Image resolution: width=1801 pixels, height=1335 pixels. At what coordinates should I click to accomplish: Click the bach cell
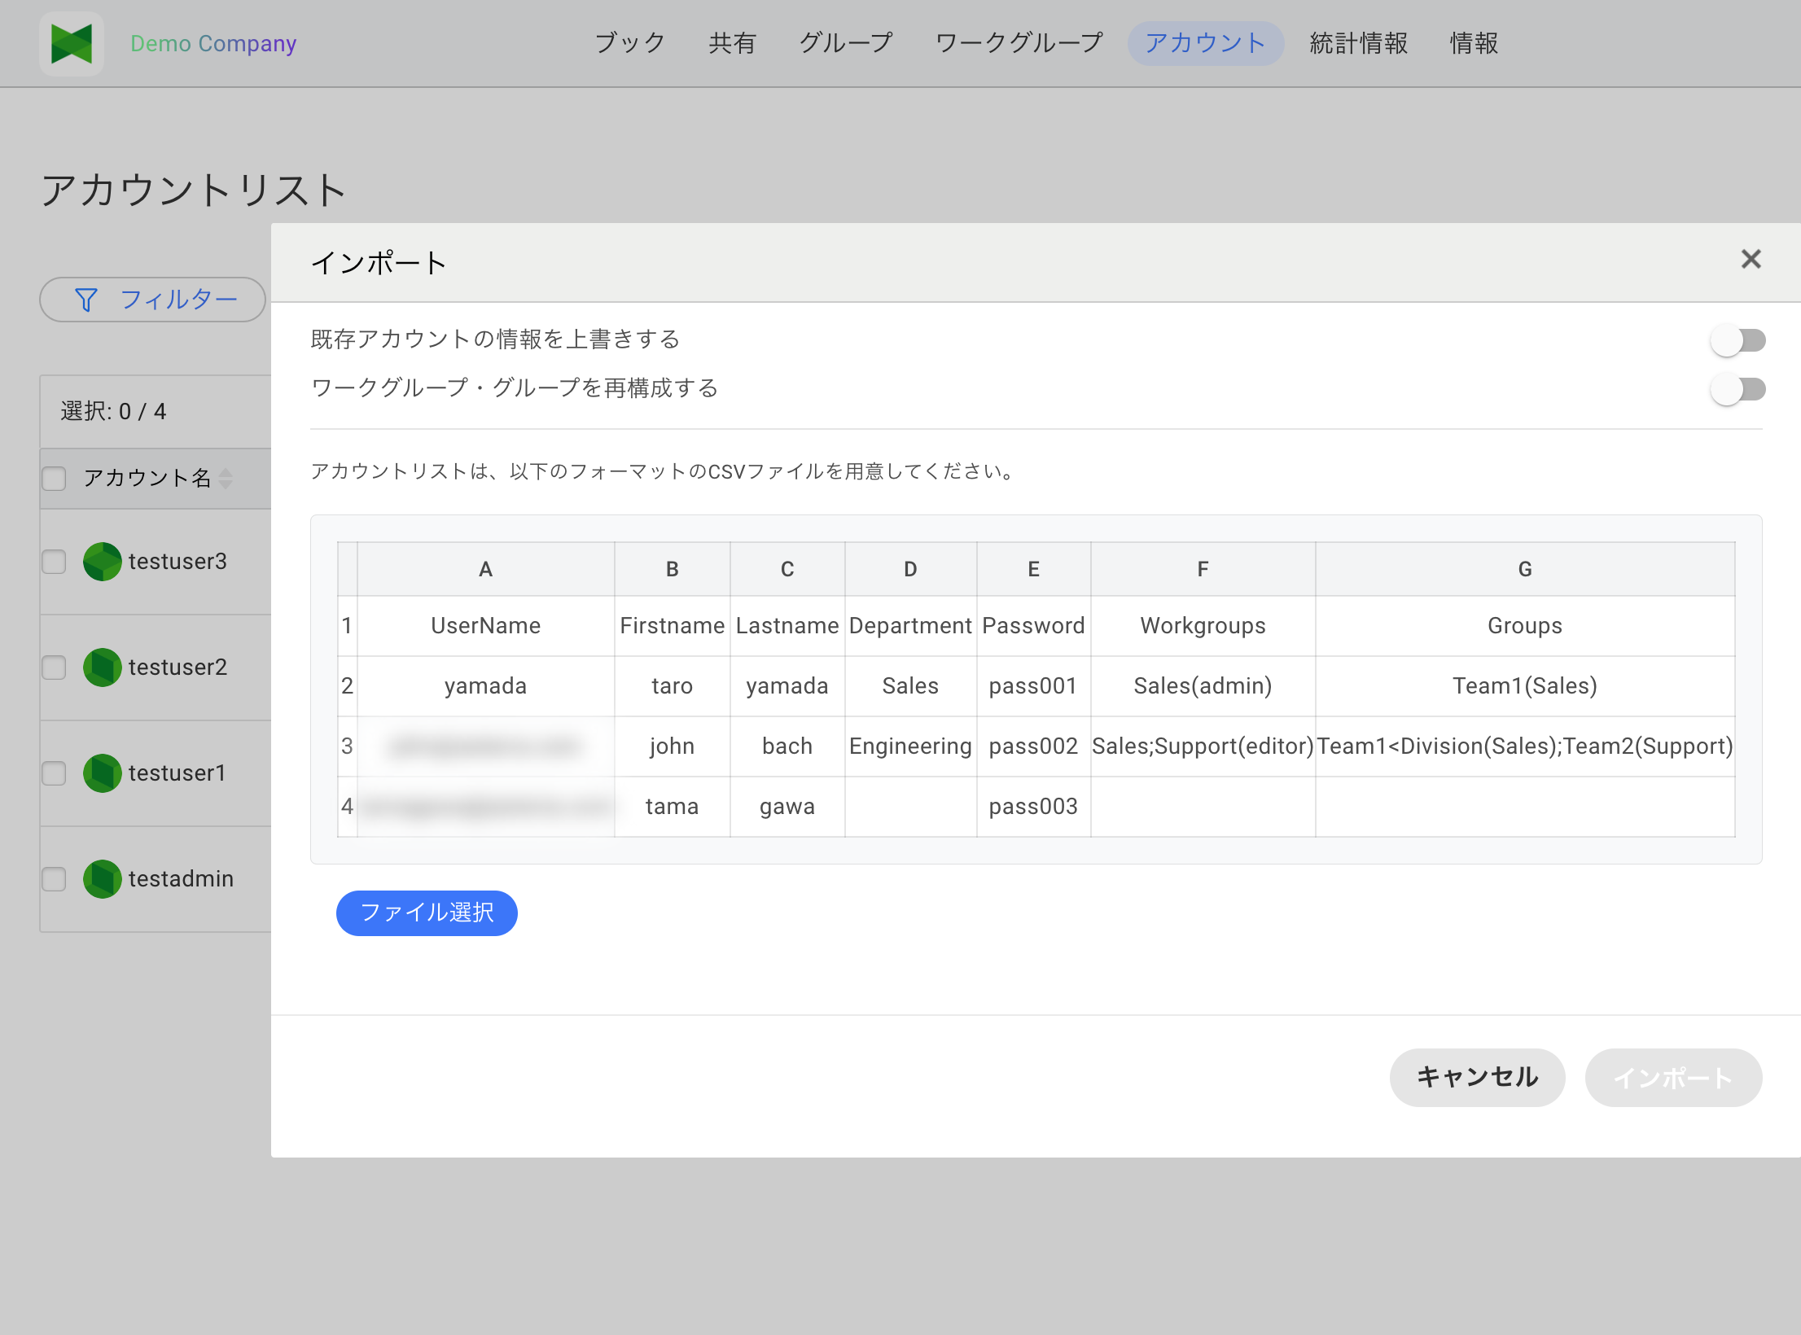click(x=787, y=746)
